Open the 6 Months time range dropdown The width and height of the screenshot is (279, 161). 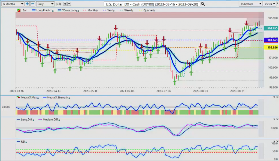tap(13, 4)
